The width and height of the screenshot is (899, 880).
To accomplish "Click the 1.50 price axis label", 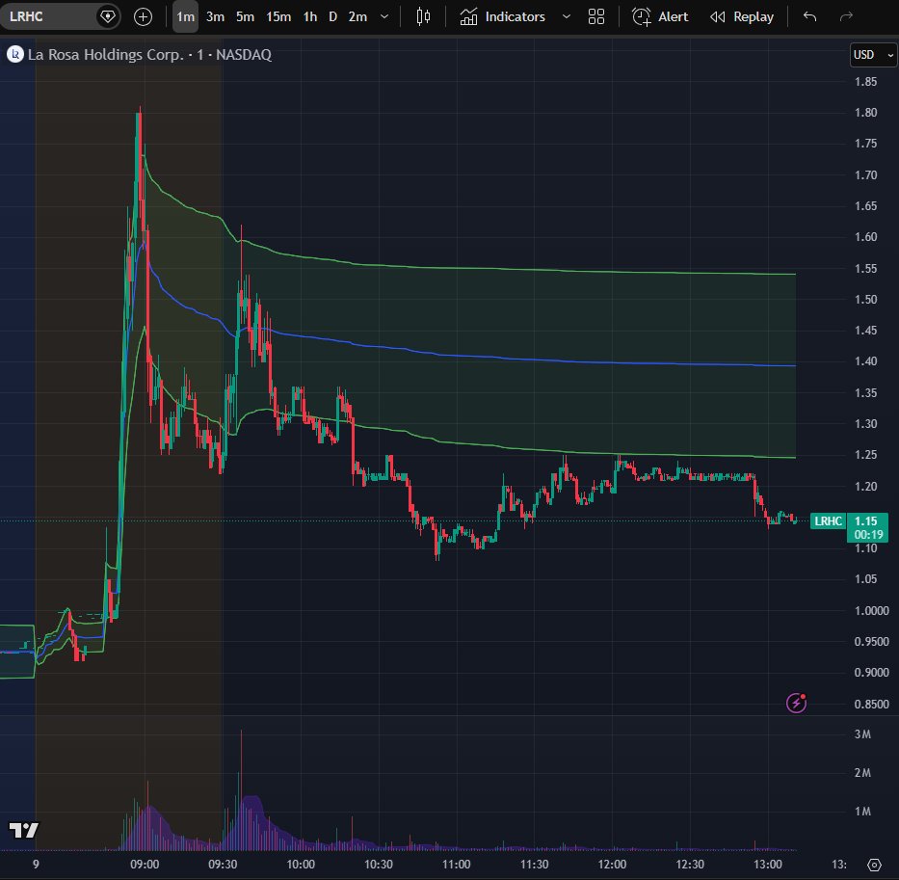I will 865,299.
